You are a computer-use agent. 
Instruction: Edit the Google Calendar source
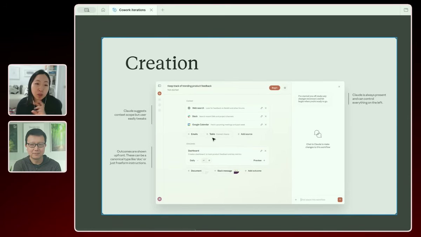tap(261, 125)
